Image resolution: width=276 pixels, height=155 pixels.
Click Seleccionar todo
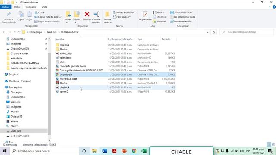181,12
